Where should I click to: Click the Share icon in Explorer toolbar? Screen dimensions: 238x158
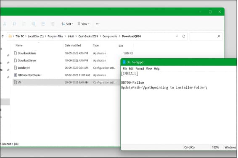(x=43, y=24)
